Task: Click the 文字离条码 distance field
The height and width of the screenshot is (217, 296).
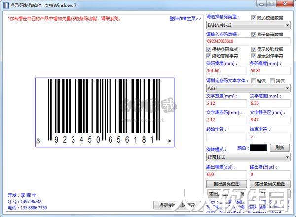Action: click(x=226, y=120)
